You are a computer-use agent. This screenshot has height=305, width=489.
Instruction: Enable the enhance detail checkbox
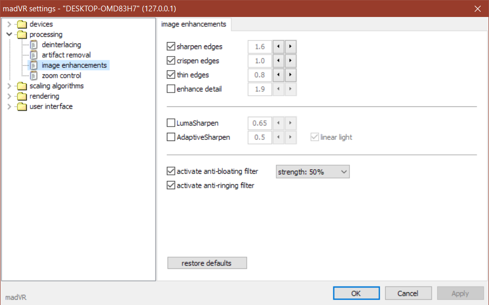(171, 89)
